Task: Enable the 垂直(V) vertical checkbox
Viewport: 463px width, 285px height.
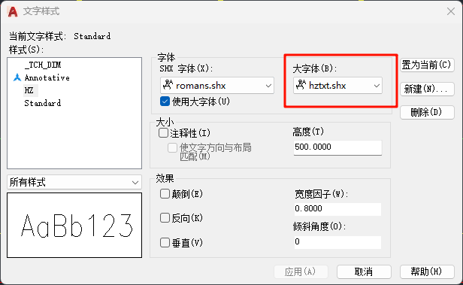Action: (165, 243)
